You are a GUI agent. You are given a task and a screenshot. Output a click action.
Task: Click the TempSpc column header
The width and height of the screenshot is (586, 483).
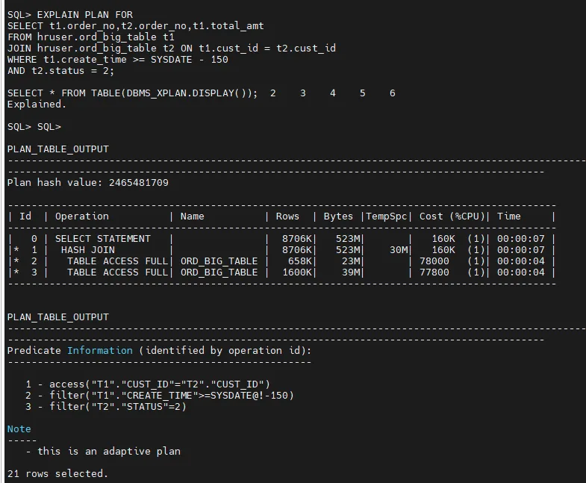tap(386, 216)
